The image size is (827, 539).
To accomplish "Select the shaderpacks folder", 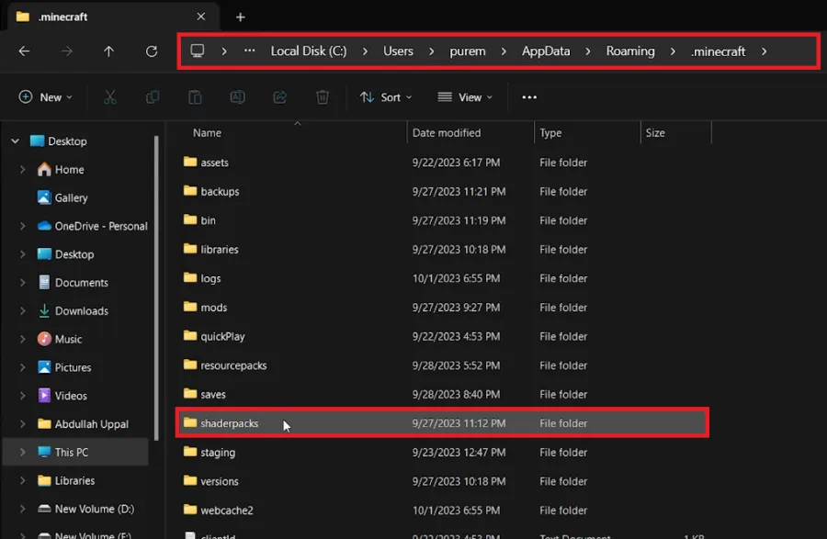I will 443,423.
